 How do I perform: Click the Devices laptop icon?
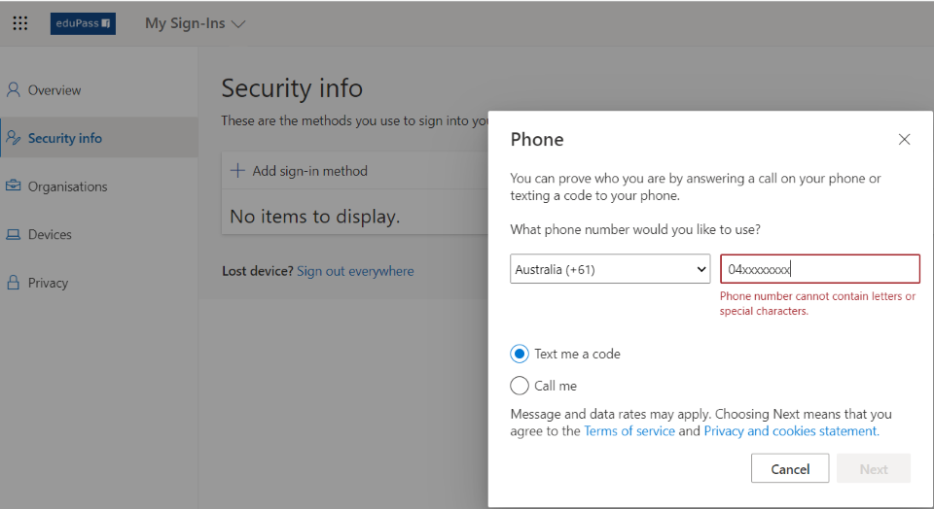click(x=13, y=234)
